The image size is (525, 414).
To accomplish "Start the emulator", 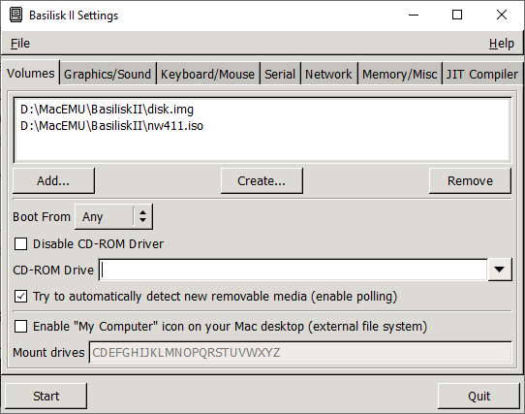I will click(x=46, y=396).
